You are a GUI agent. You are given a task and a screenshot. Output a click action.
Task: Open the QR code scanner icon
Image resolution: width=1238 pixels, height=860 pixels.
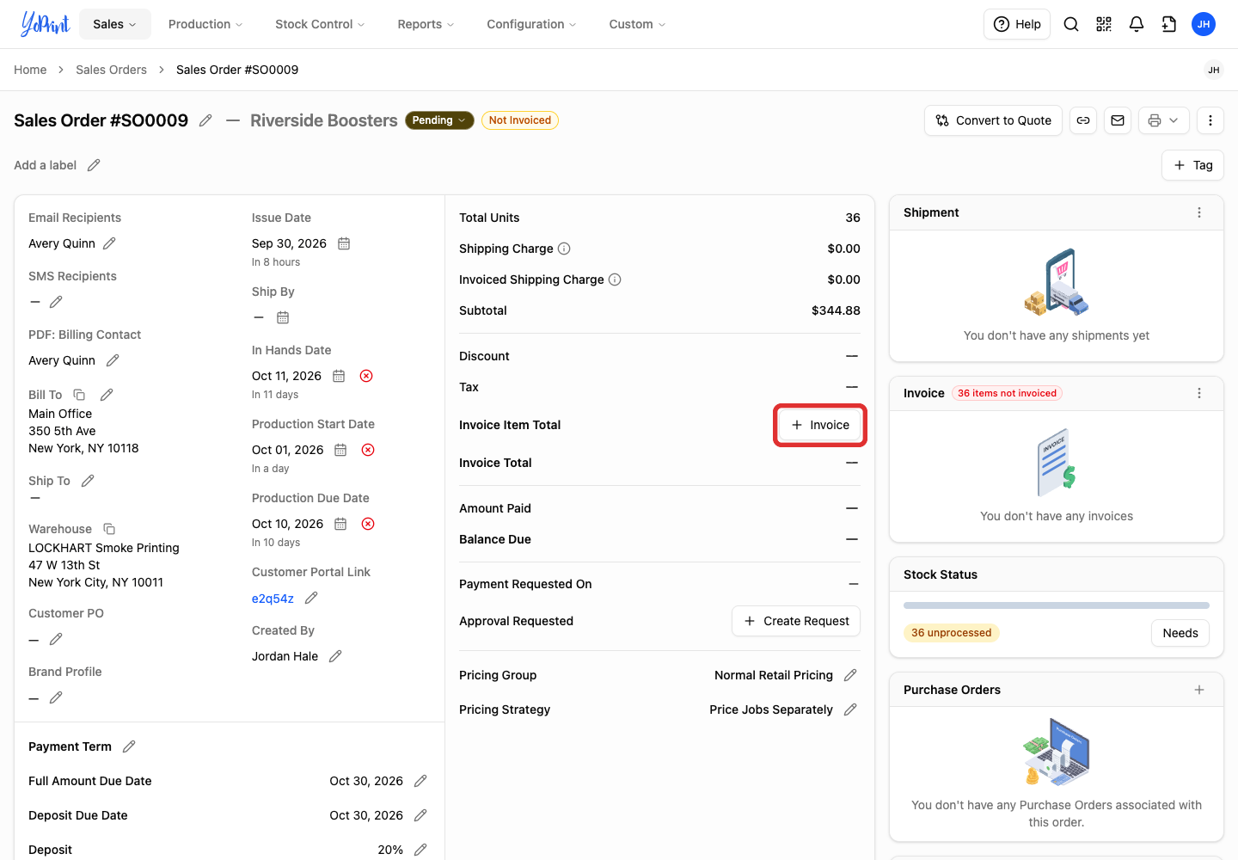[1104, 24]
